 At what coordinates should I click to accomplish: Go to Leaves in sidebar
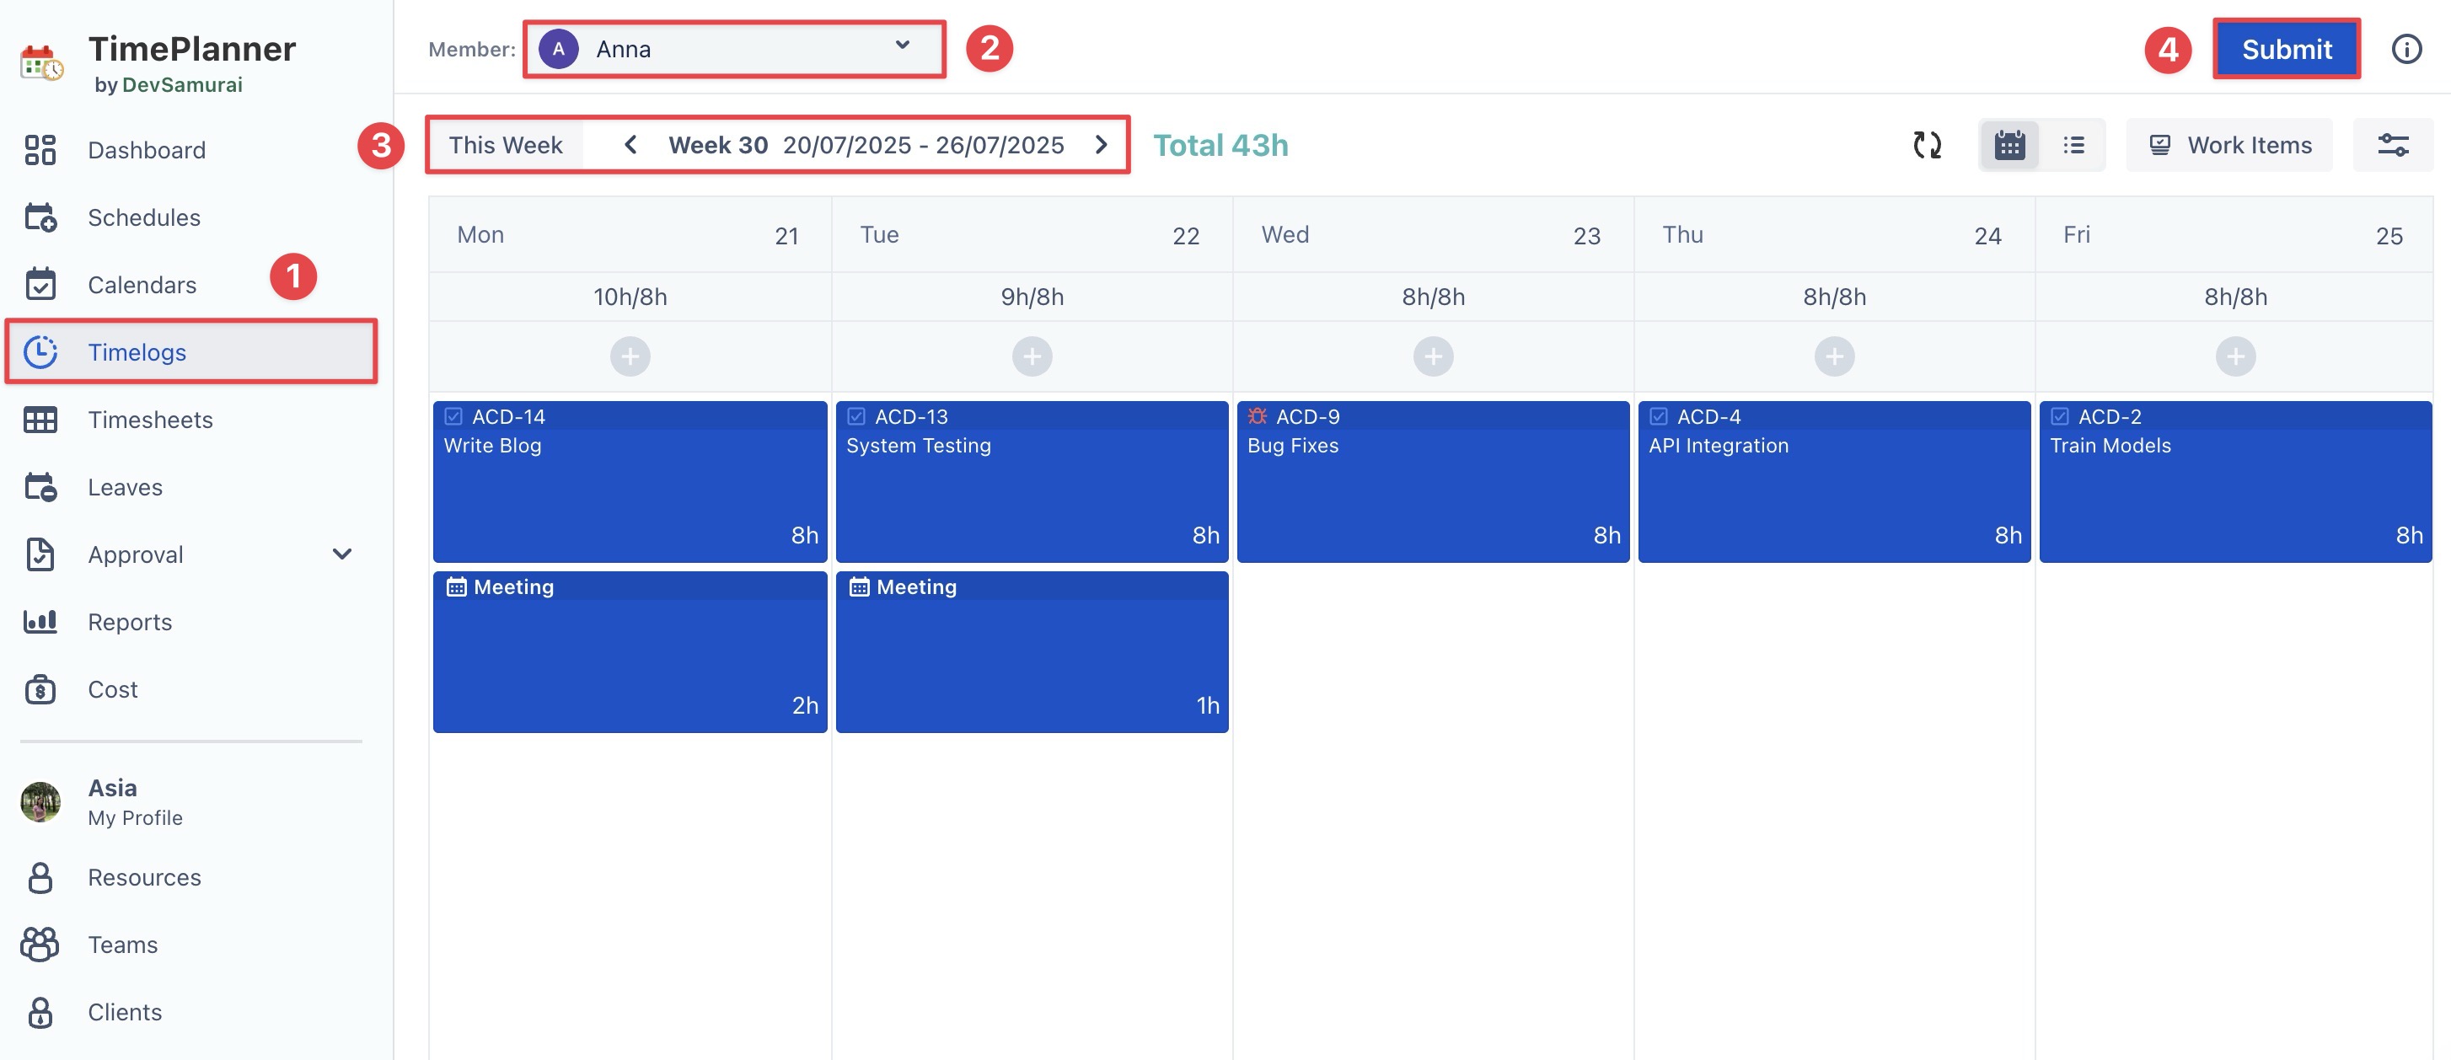125,487
